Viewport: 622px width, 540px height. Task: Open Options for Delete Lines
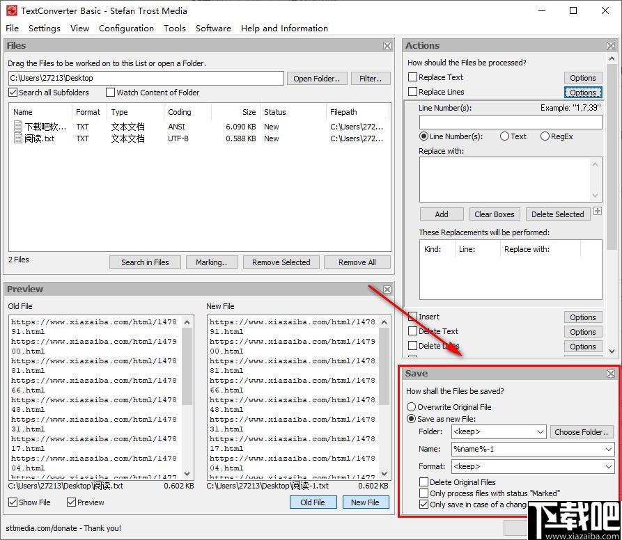583,347
